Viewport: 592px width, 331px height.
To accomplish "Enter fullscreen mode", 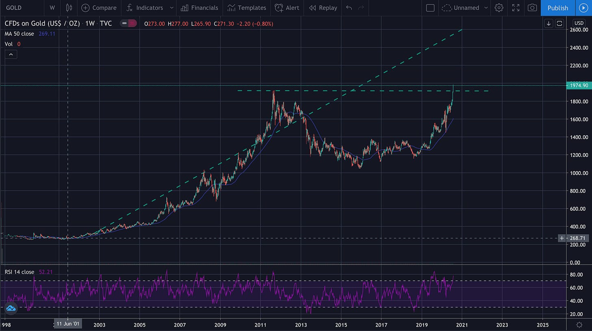I will pos(516,8).
